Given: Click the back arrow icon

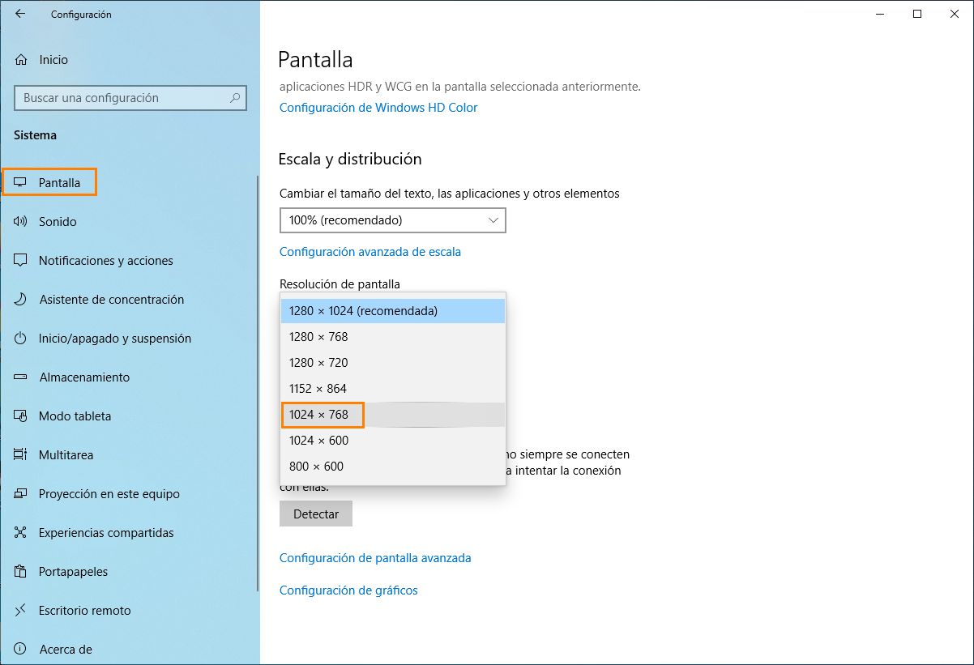Looking at the screenshot, I should tap(20, 14).
